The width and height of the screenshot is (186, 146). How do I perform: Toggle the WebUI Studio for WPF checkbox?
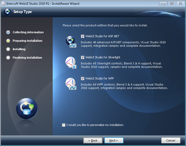pyautogui.click(x=83, y=78)
